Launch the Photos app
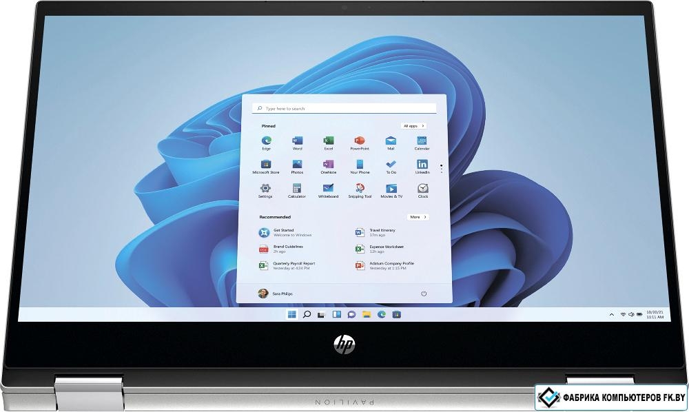The image size is (689, 412). (x=297, y=167)
